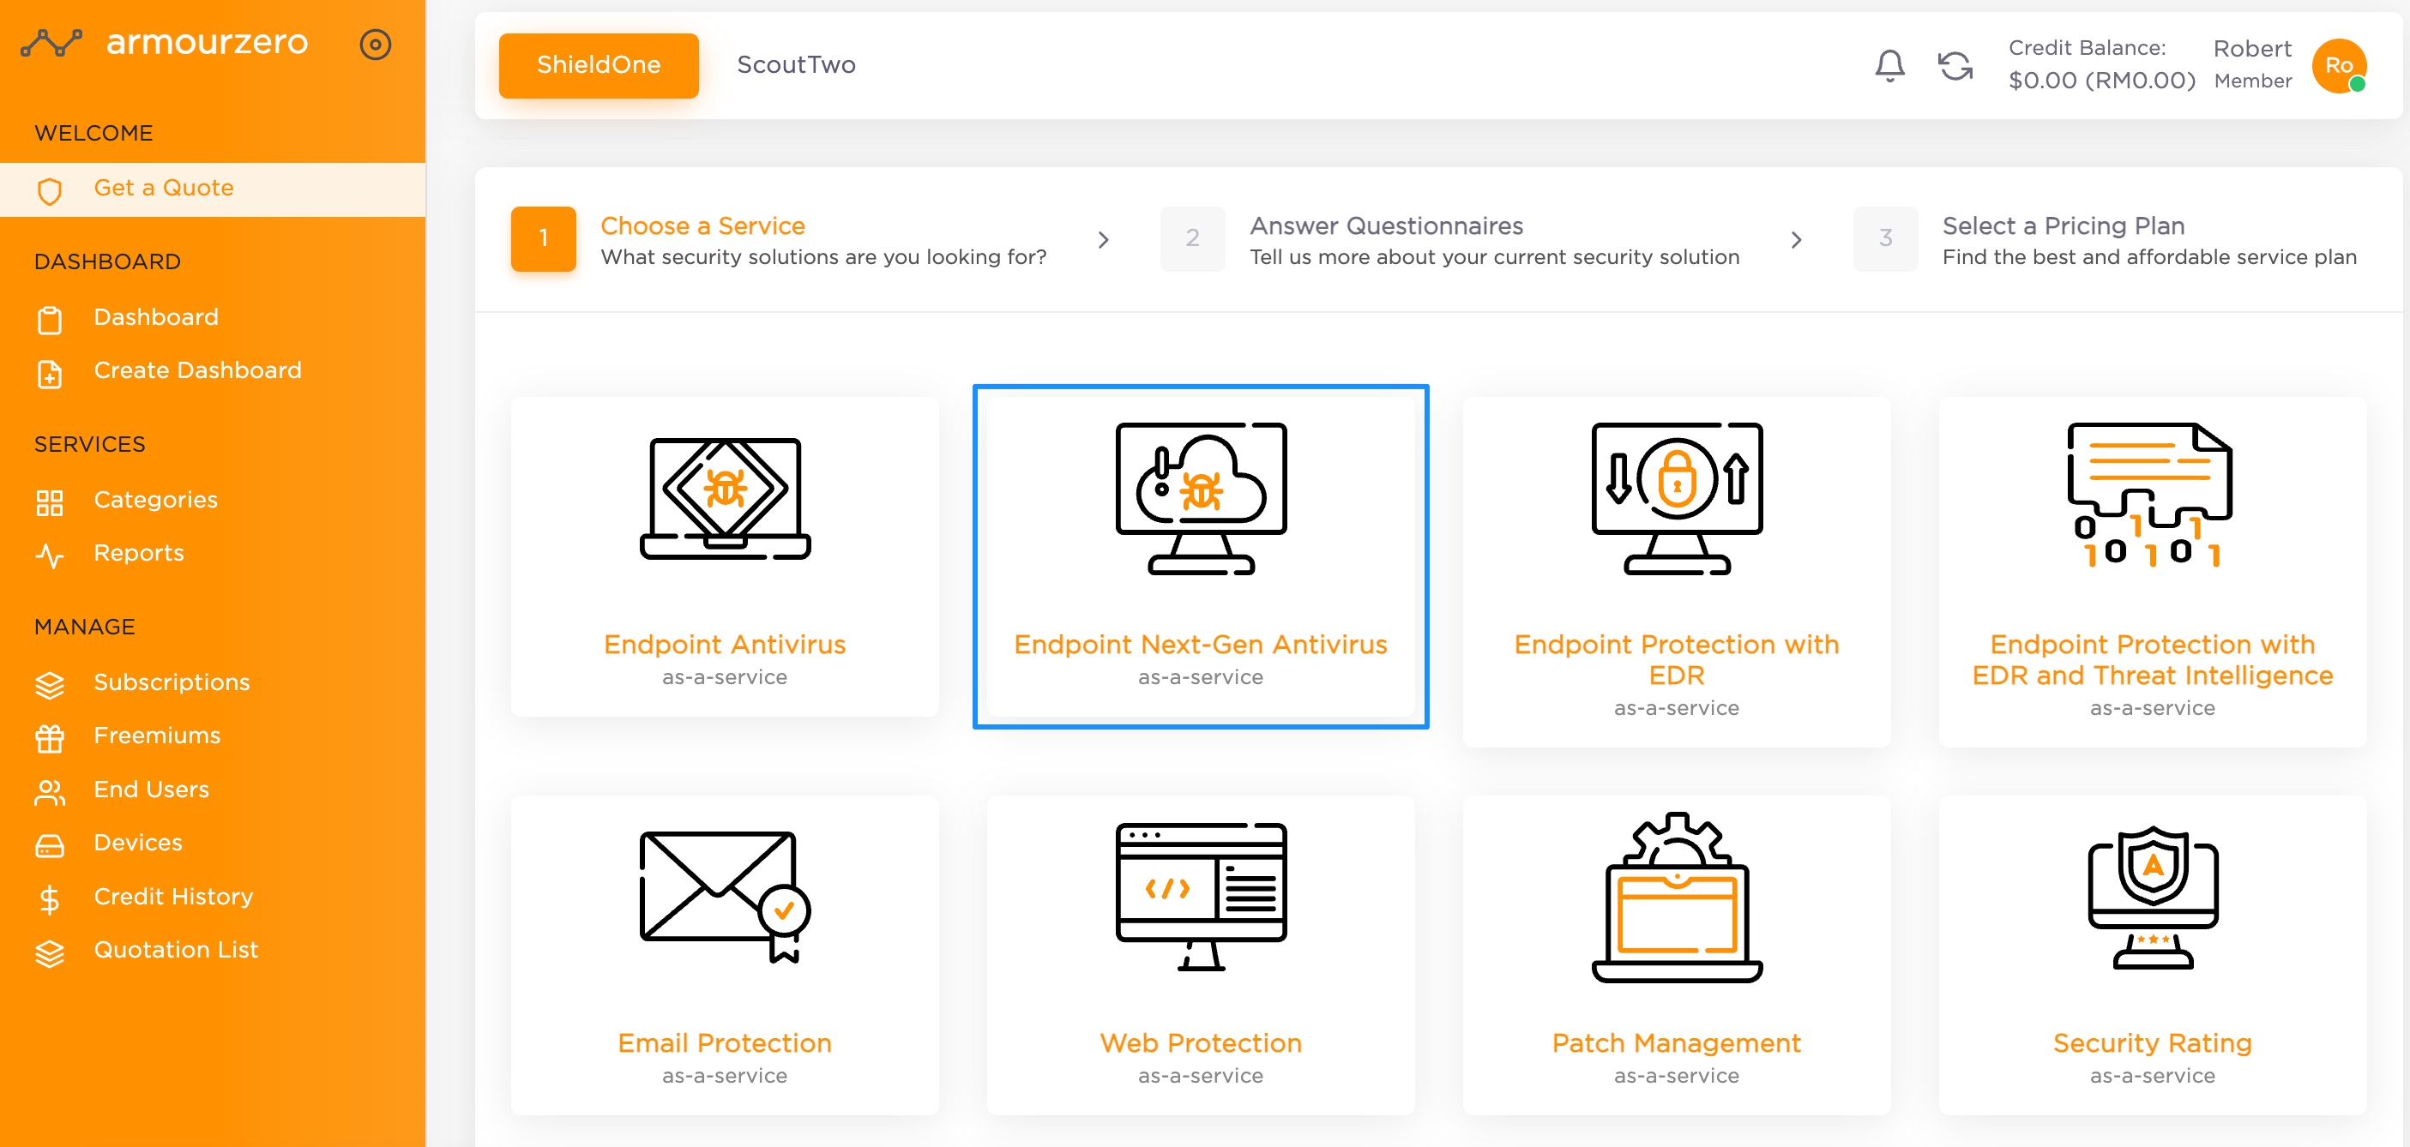Click the Patch Management gear laptop icon
Image resolution: width=2410 pixels, height=1147 pixels.
[1677, 896]
